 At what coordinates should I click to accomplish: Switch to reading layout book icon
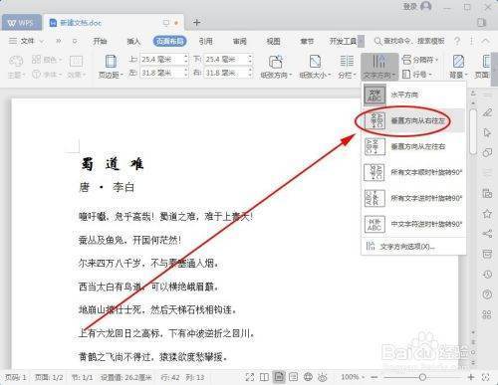(264, 377)
